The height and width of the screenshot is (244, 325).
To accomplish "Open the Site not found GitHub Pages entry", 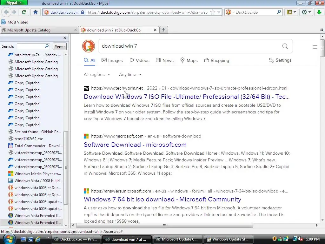I will pos(35,132).
